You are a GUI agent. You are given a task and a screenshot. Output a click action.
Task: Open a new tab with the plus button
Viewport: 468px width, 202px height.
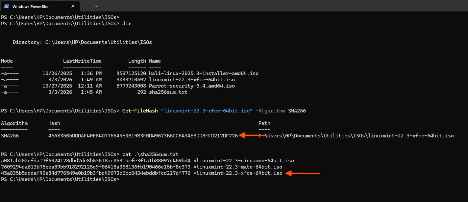87,6
